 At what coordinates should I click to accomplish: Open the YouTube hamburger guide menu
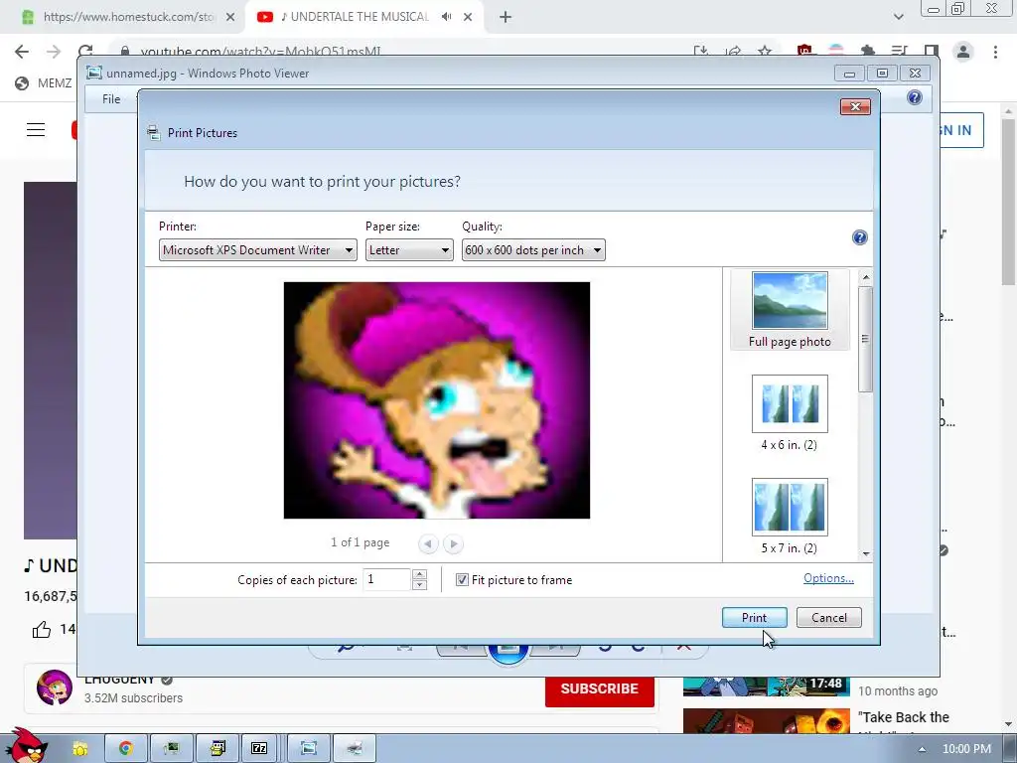coord(36,130)
